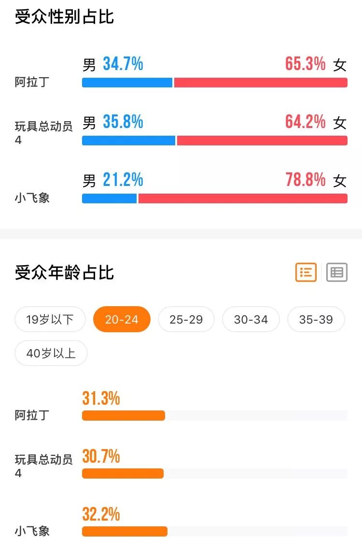Switch to list chart view icon
The height and width of the screenshot is (551, 362).
tap(306, 272)
